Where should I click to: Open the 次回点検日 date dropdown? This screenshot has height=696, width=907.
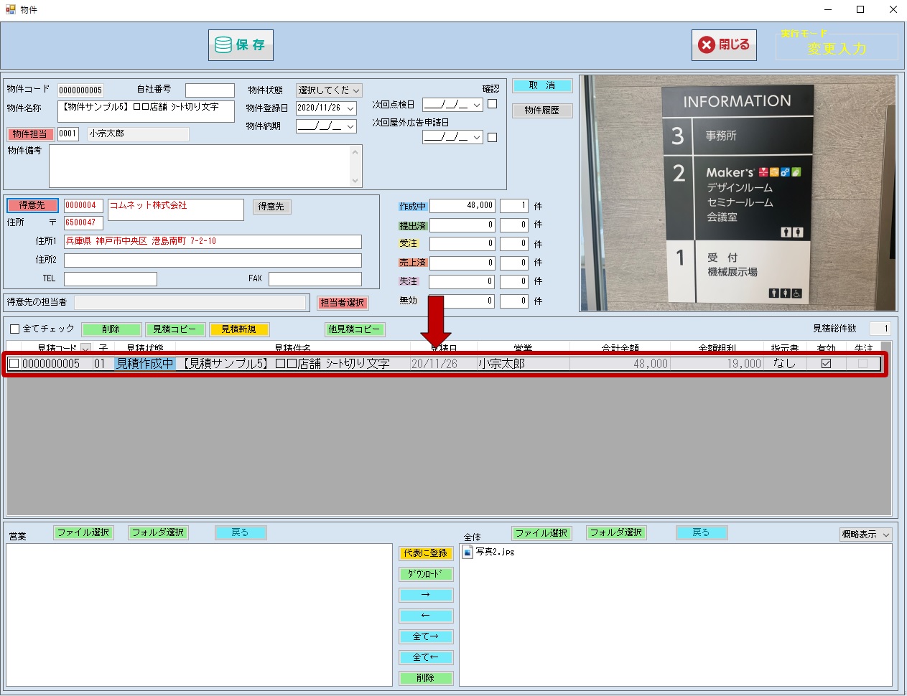[477, 105]
